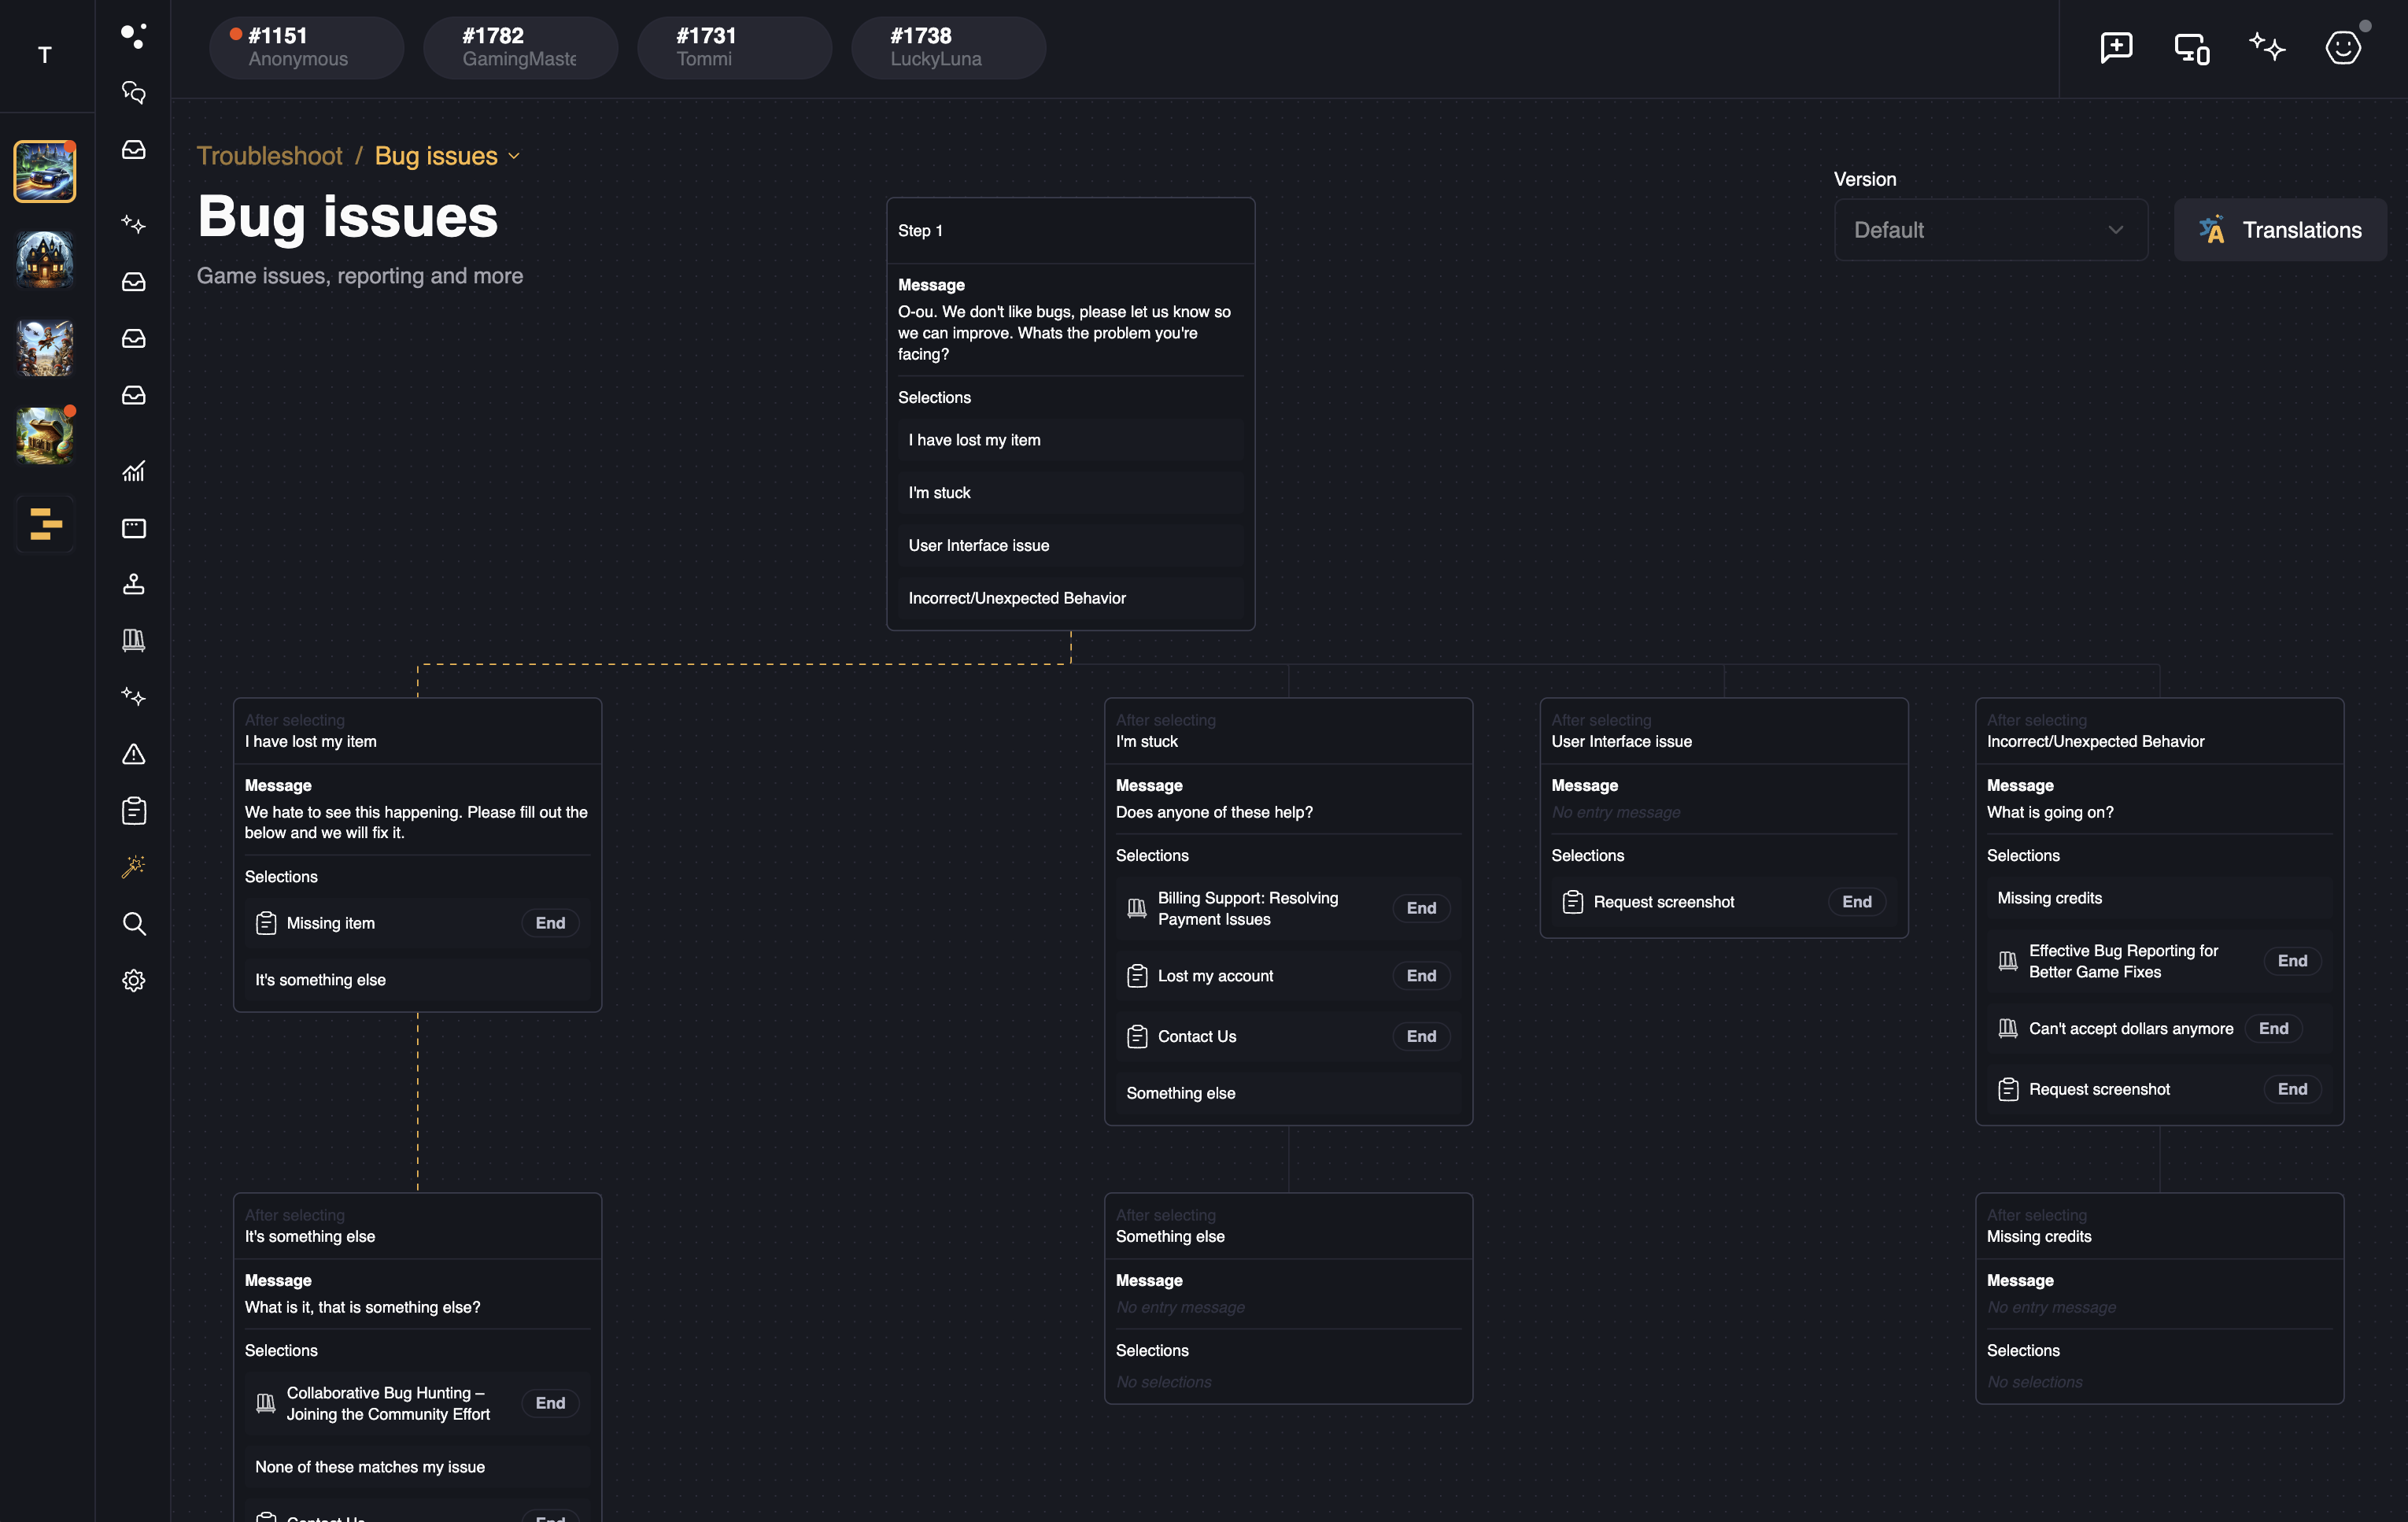The image size is (2408, 1522).
Task: Open the clipboard notes icon in sidebar
Action: 133,810
